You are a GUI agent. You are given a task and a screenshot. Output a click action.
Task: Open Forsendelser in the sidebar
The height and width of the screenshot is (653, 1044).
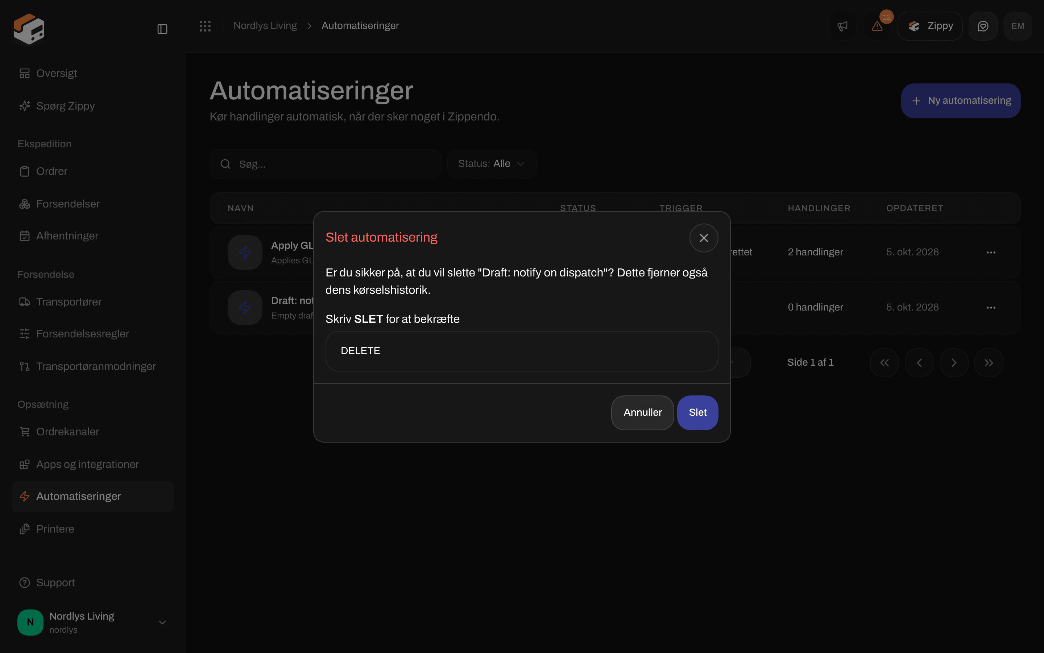point(92,204)
